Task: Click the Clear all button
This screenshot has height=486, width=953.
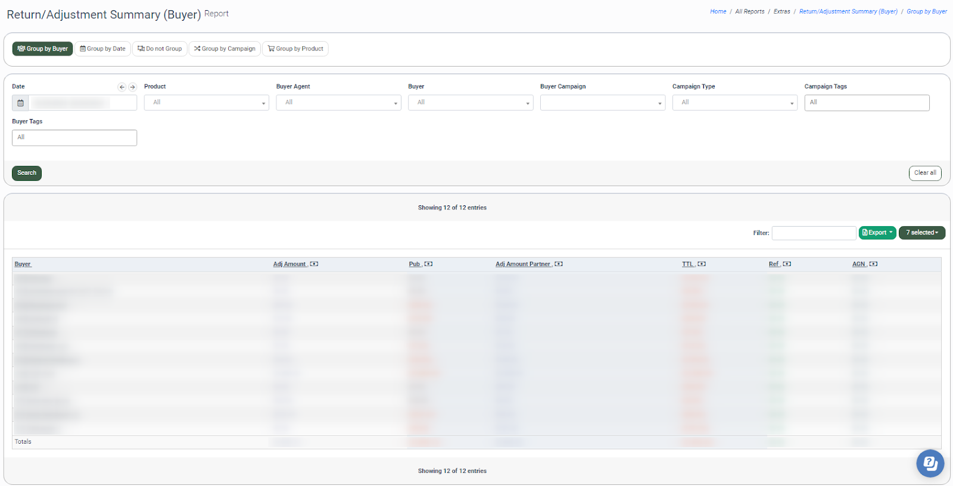Action: pos(924,173)
